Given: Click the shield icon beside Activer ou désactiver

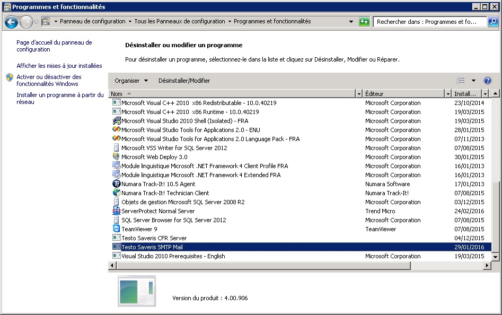Looking at the screenshot, I should pos(10,77).
